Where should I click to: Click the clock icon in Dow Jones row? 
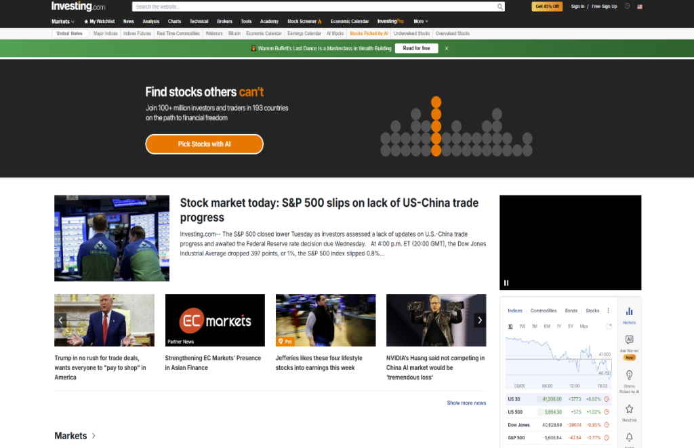coord(607,425)
